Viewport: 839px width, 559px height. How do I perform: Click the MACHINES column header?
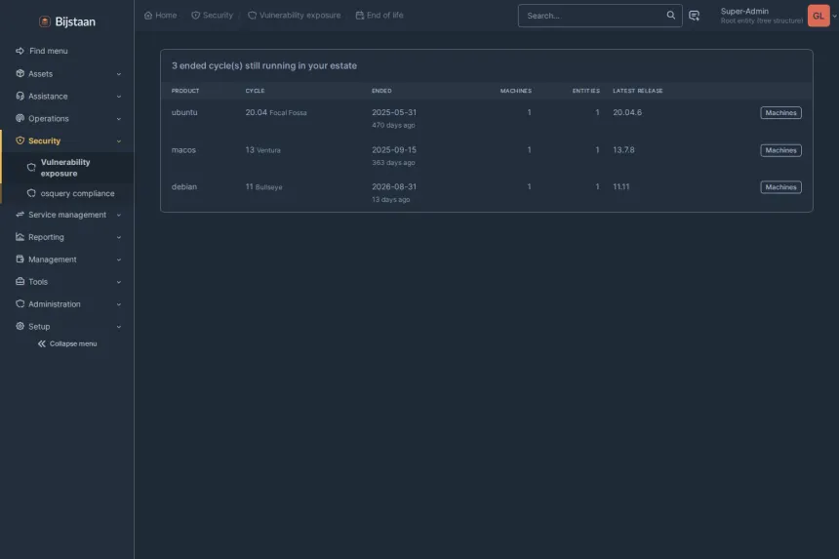pyautogui.click(x=516, y=91)
